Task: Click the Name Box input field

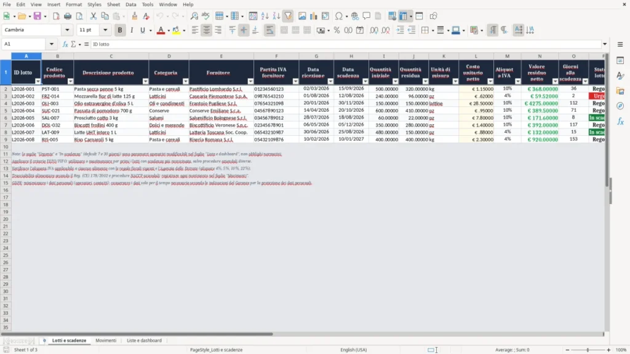Action: [x=25, y=44]
